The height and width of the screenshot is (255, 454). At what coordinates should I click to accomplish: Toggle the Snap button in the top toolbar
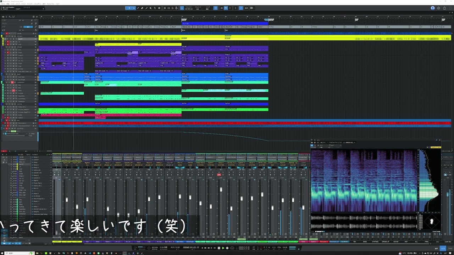pyautogui.click(x=215, y=8)
